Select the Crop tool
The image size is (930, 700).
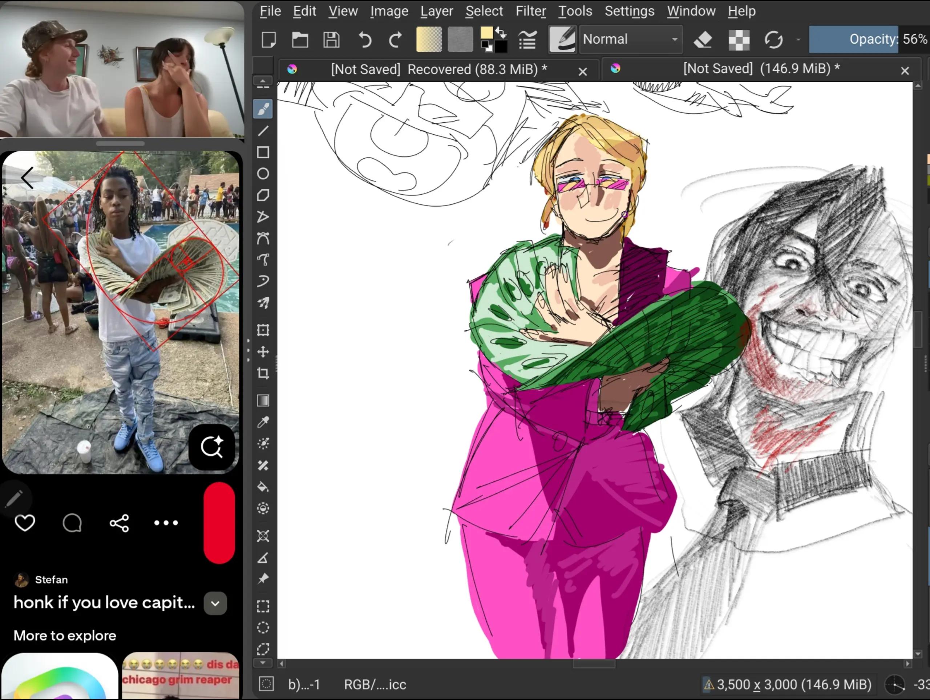[x=263, y=373]
